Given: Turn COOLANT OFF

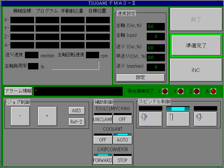Looking at the screenshot, I should pos(103,140).
